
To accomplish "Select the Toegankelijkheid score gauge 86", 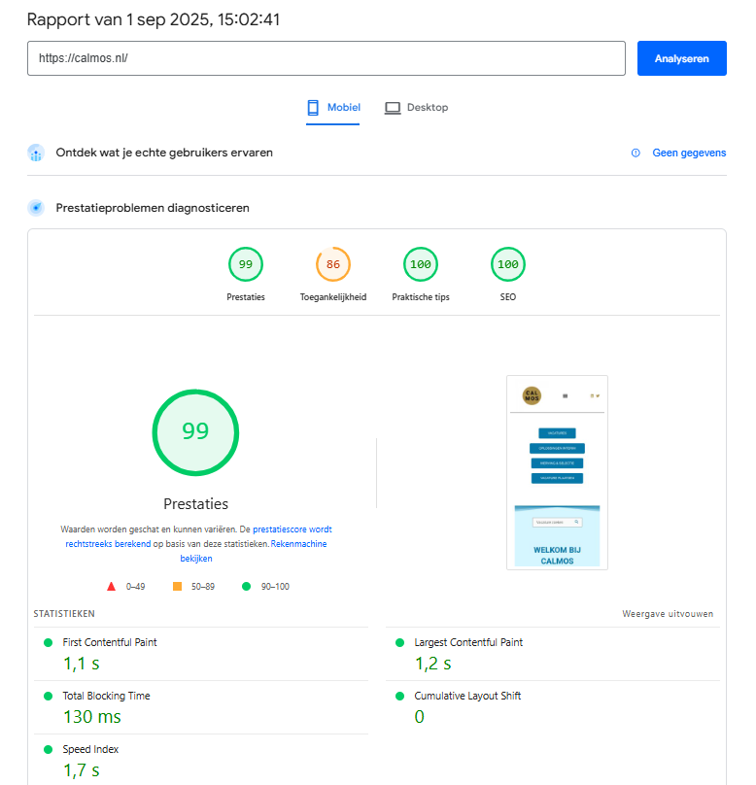I will pyautogui.click(x=333, y=264).
